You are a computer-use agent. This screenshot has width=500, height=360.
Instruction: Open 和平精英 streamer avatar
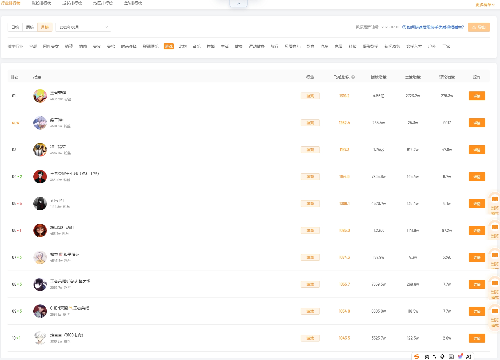click(40, 150)
